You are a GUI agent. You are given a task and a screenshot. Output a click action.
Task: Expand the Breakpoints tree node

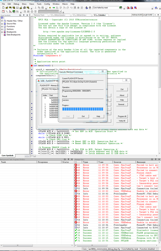tap(2, 32)
